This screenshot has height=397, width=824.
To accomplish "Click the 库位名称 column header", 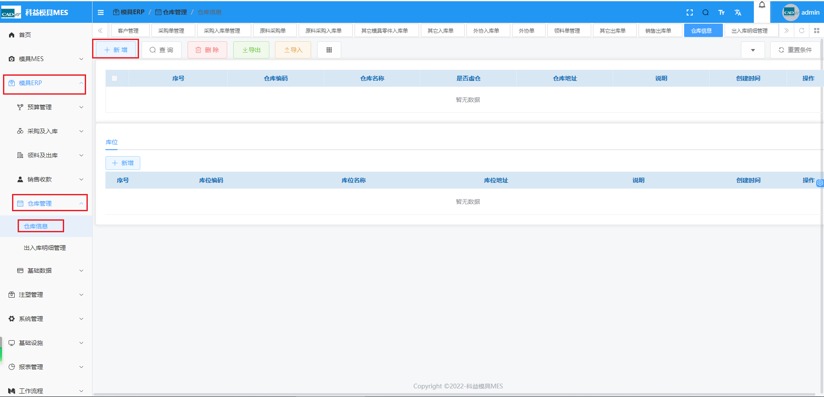I will pos(354,180).
